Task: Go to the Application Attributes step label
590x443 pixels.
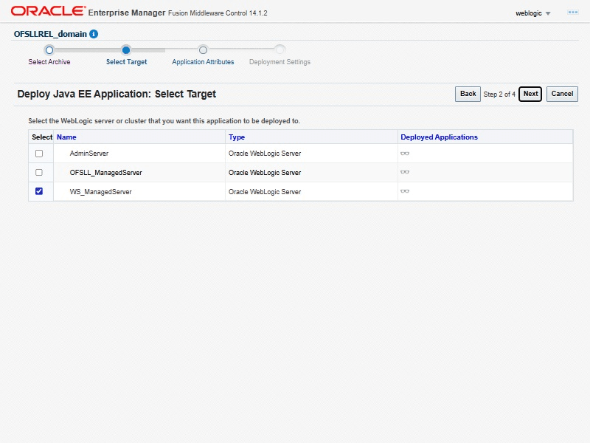Action: [203, 62]
